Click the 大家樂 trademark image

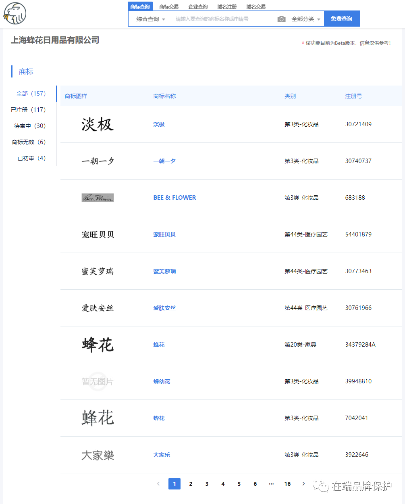click(x=98, y=455)
